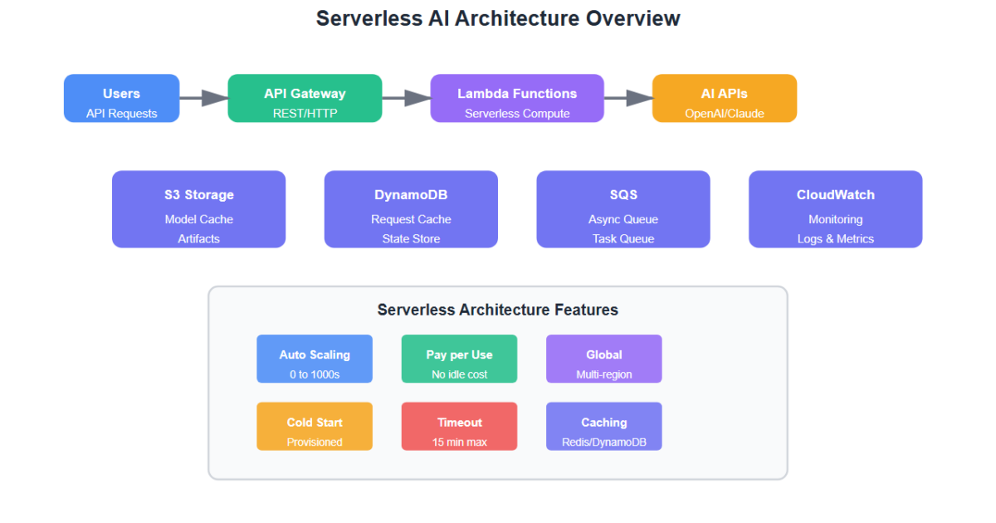Select the DynamoDB Request Cache block
996x523 pixels.
(x=411, y=209)
